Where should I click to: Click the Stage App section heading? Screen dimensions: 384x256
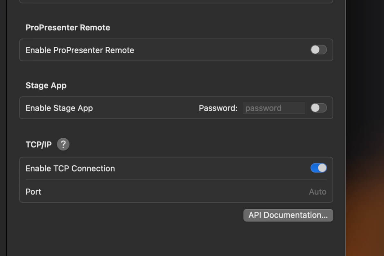pos(46,85)
